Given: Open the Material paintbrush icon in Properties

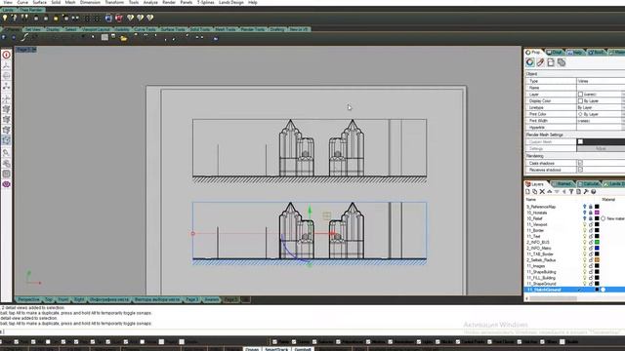Looking at the screenshot, I should tap(540, 62).
